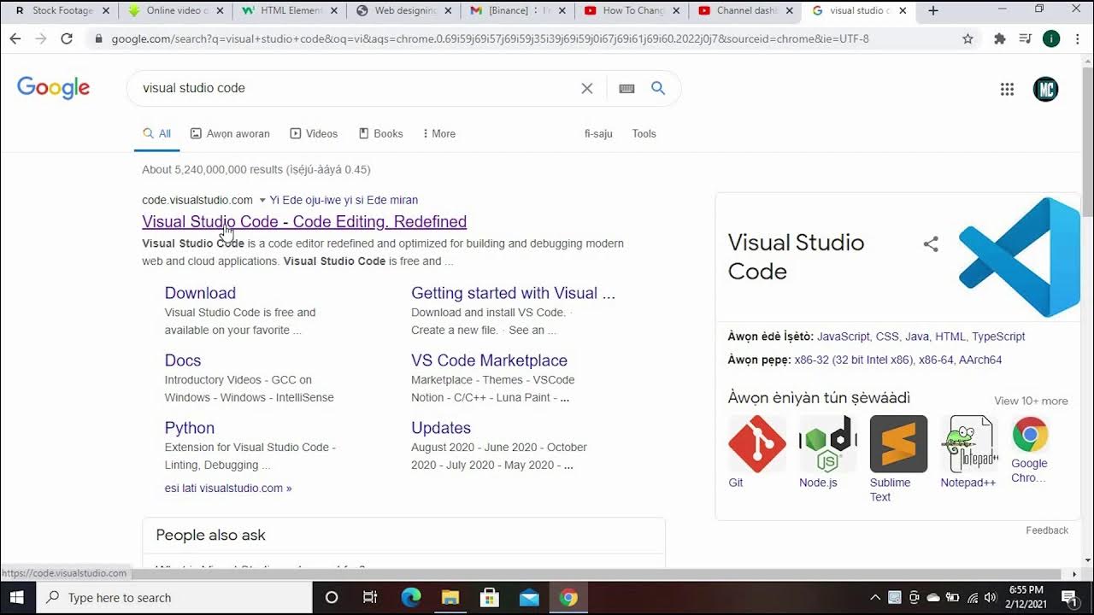Go back with the browser back arrow
1094x615 pixels.
[x=15, y=38]
